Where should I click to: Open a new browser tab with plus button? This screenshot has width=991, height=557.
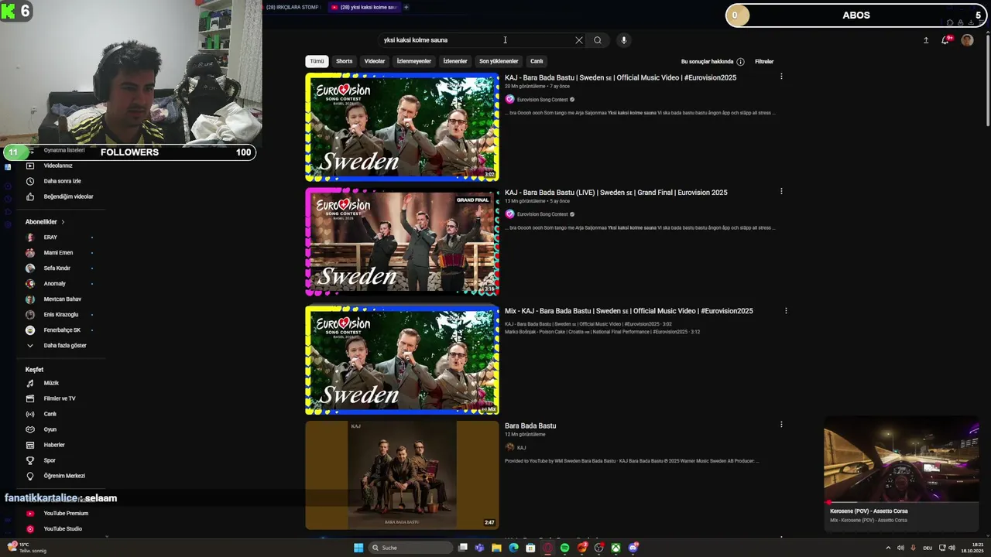pyautogui.click(x=406, y=7)
